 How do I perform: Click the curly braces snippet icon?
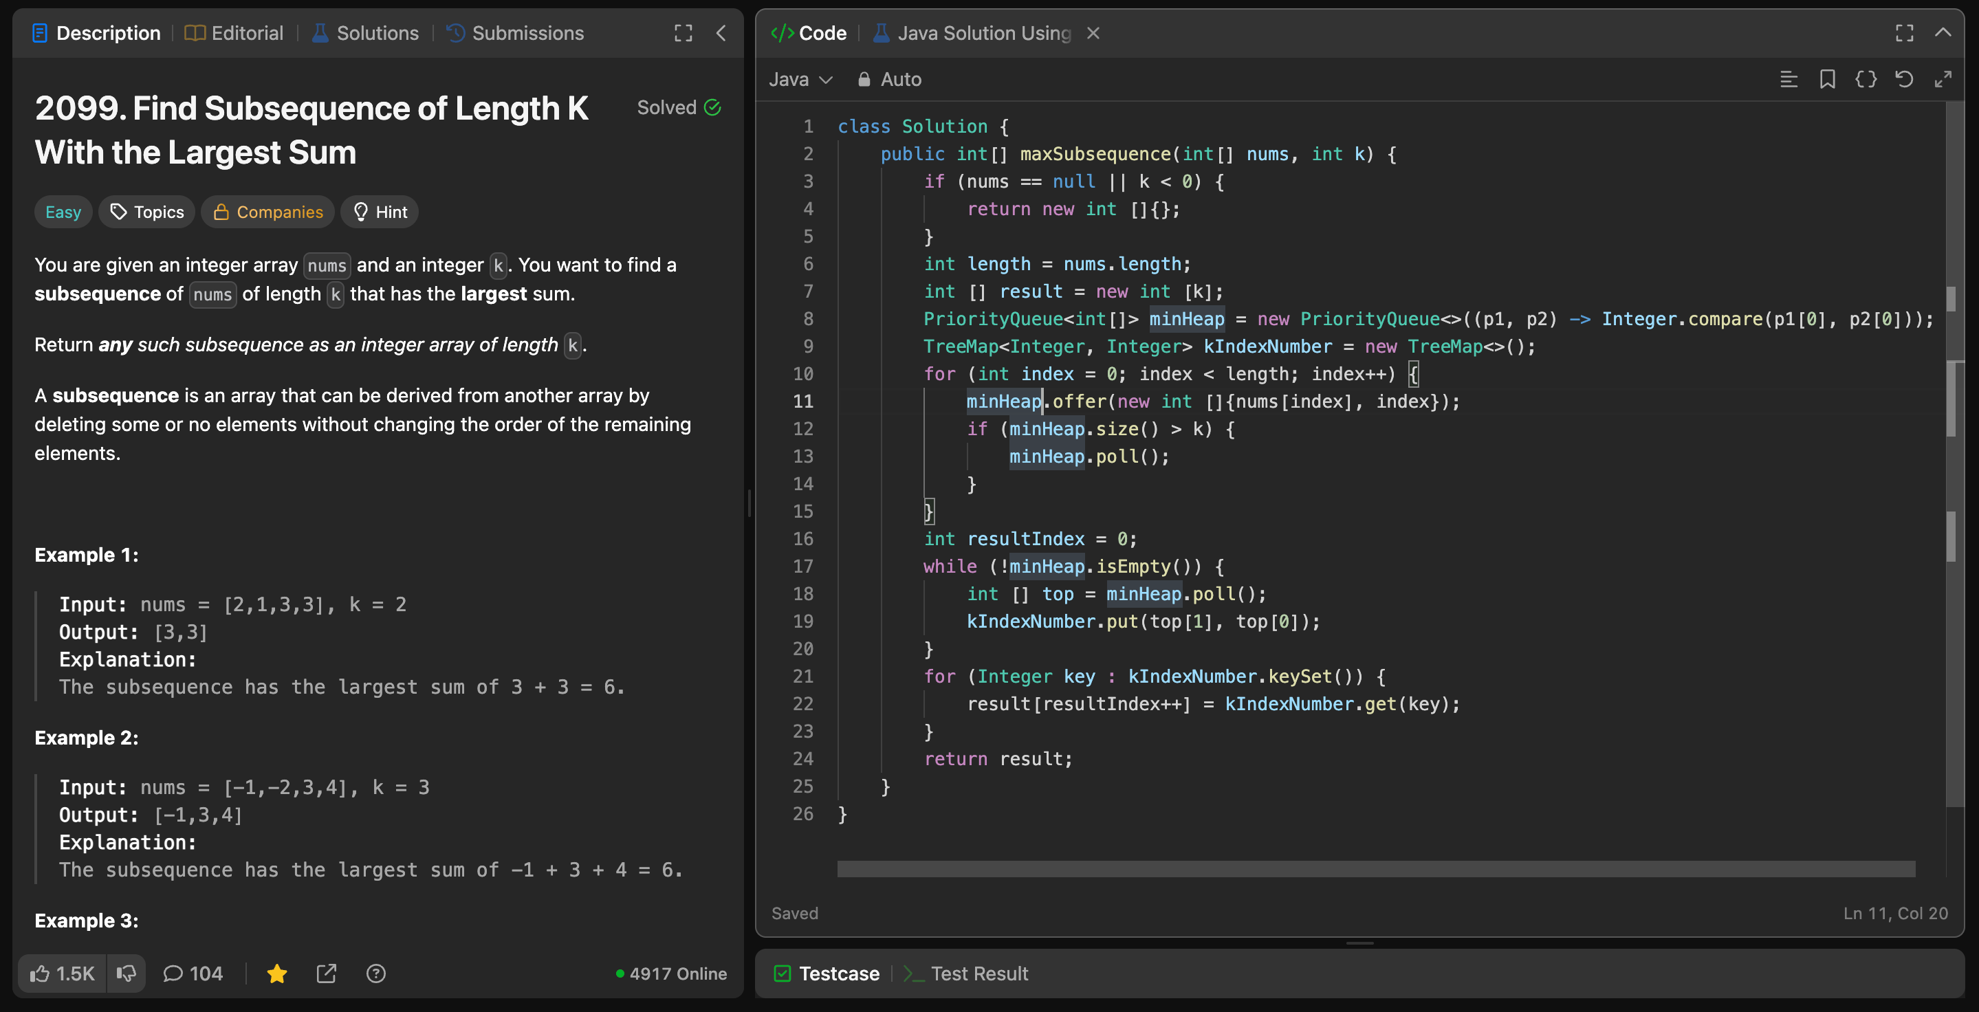pyautogui.click(x=1866, y=79)
